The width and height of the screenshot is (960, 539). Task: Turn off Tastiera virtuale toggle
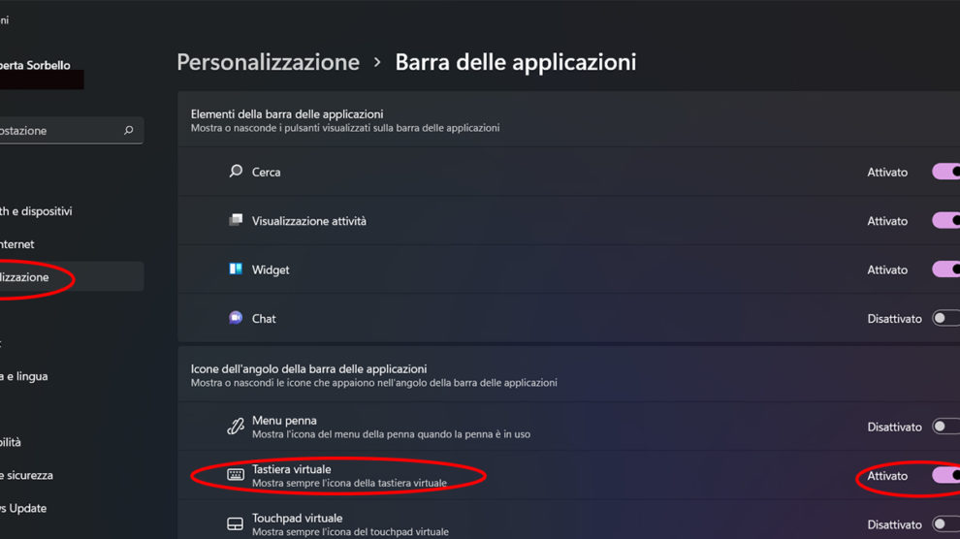945,475
